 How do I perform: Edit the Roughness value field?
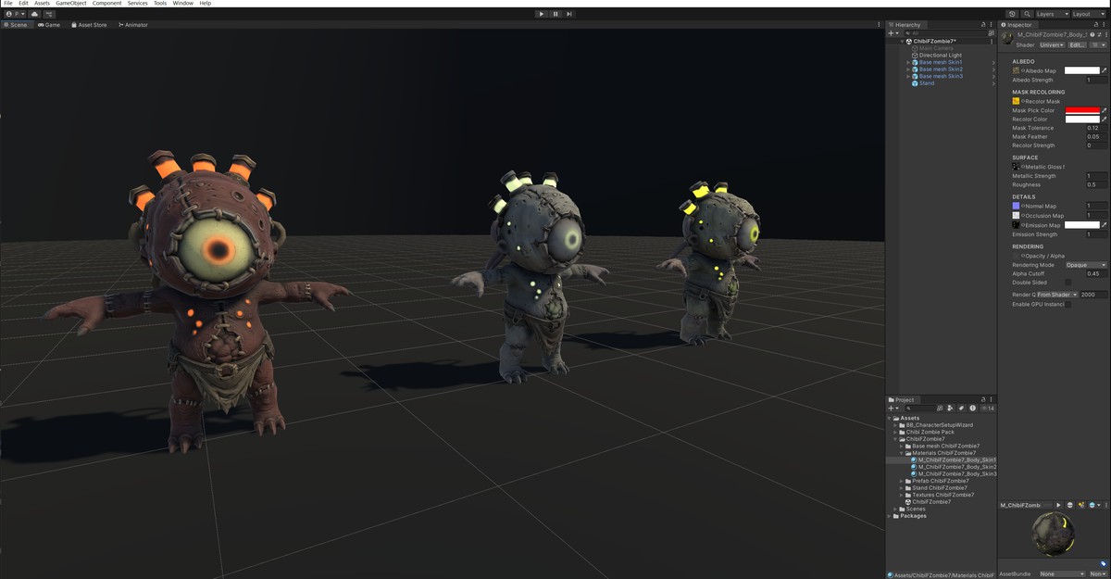click(x=1096, y=184)
